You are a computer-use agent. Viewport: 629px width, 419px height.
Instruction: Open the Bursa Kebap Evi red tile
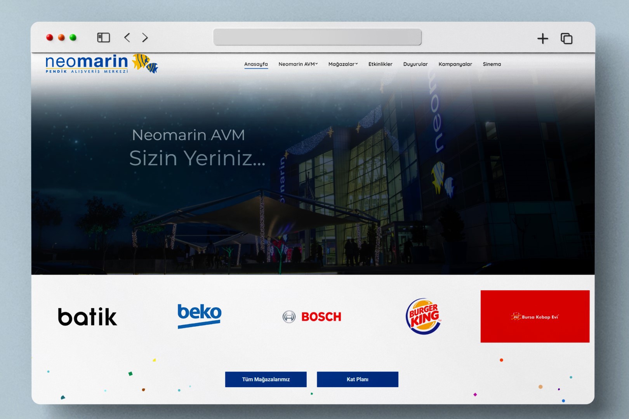coord(535,316)
